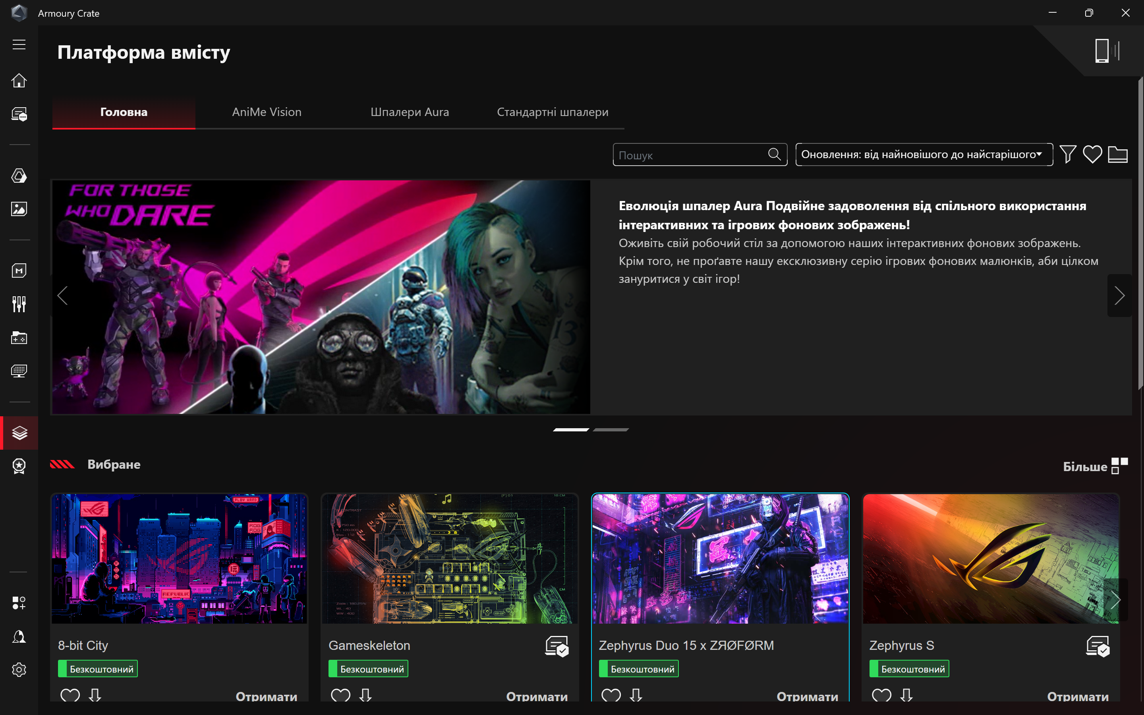Favorite the Zephyrus S wallpaper
This screenshot has width=1144, height=715.
(x=881, y=695)
